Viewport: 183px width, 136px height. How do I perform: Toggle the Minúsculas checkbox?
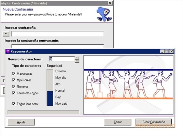[x=14, y=80]
